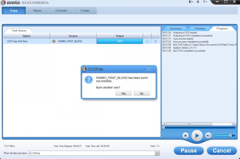The height and width of the screenshot is (159, 240).
Task: Click the Task Time Elapsed readout
Action: [x=67, y=146]
